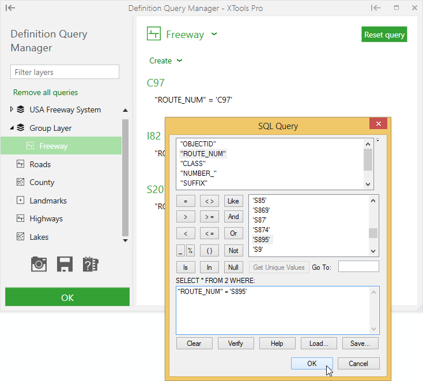Click the Is operator button

pyautogui.click(x=186, y=267)
